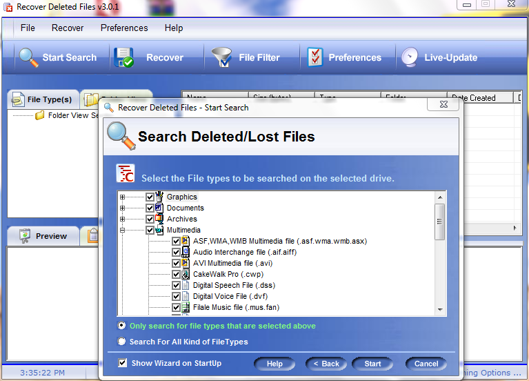Click the Multimedia category icon in tree

click(159, 230)
